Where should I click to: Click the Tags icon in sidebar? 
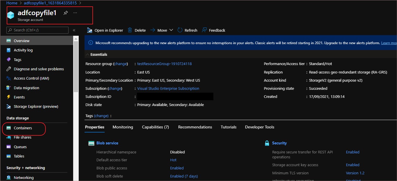click(9, 60)
